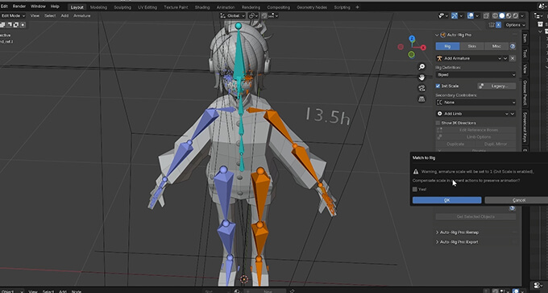Viewport: 548px width, 293px height.
Task: Select the intersect selection mode icon
Action: point(23,25)
